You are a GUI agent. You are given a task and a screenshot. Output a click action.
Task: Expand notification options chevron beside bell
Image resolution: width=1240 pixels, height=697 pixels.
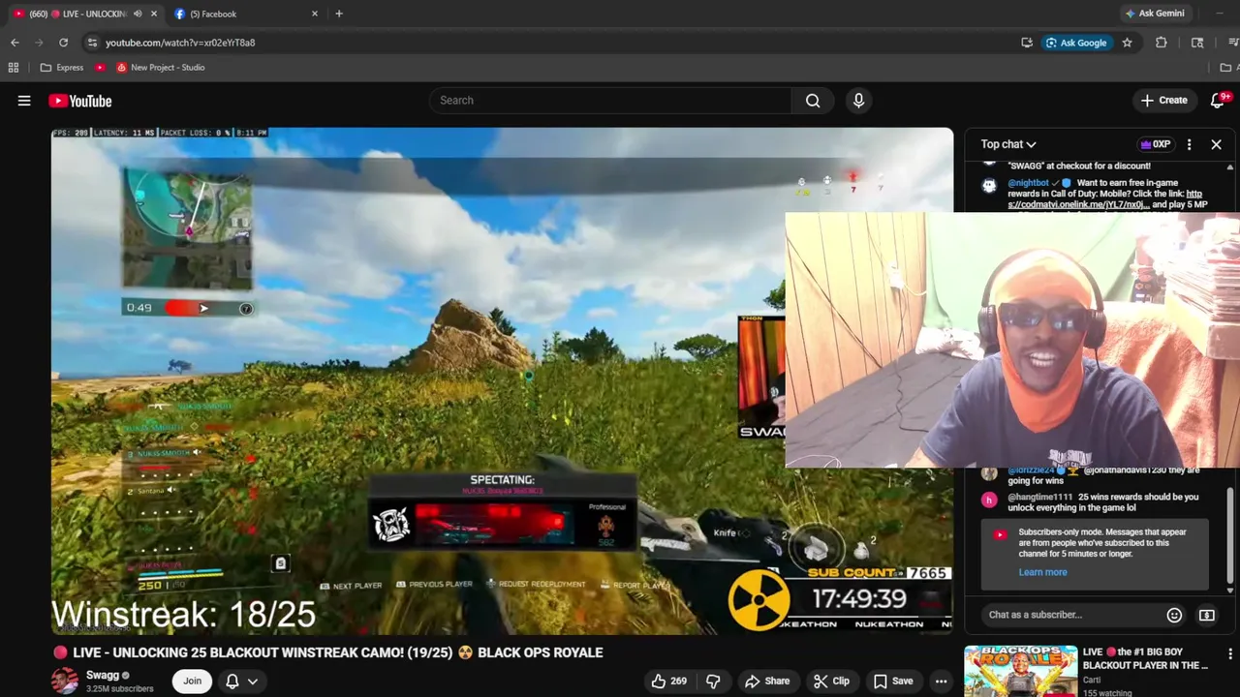253,681
